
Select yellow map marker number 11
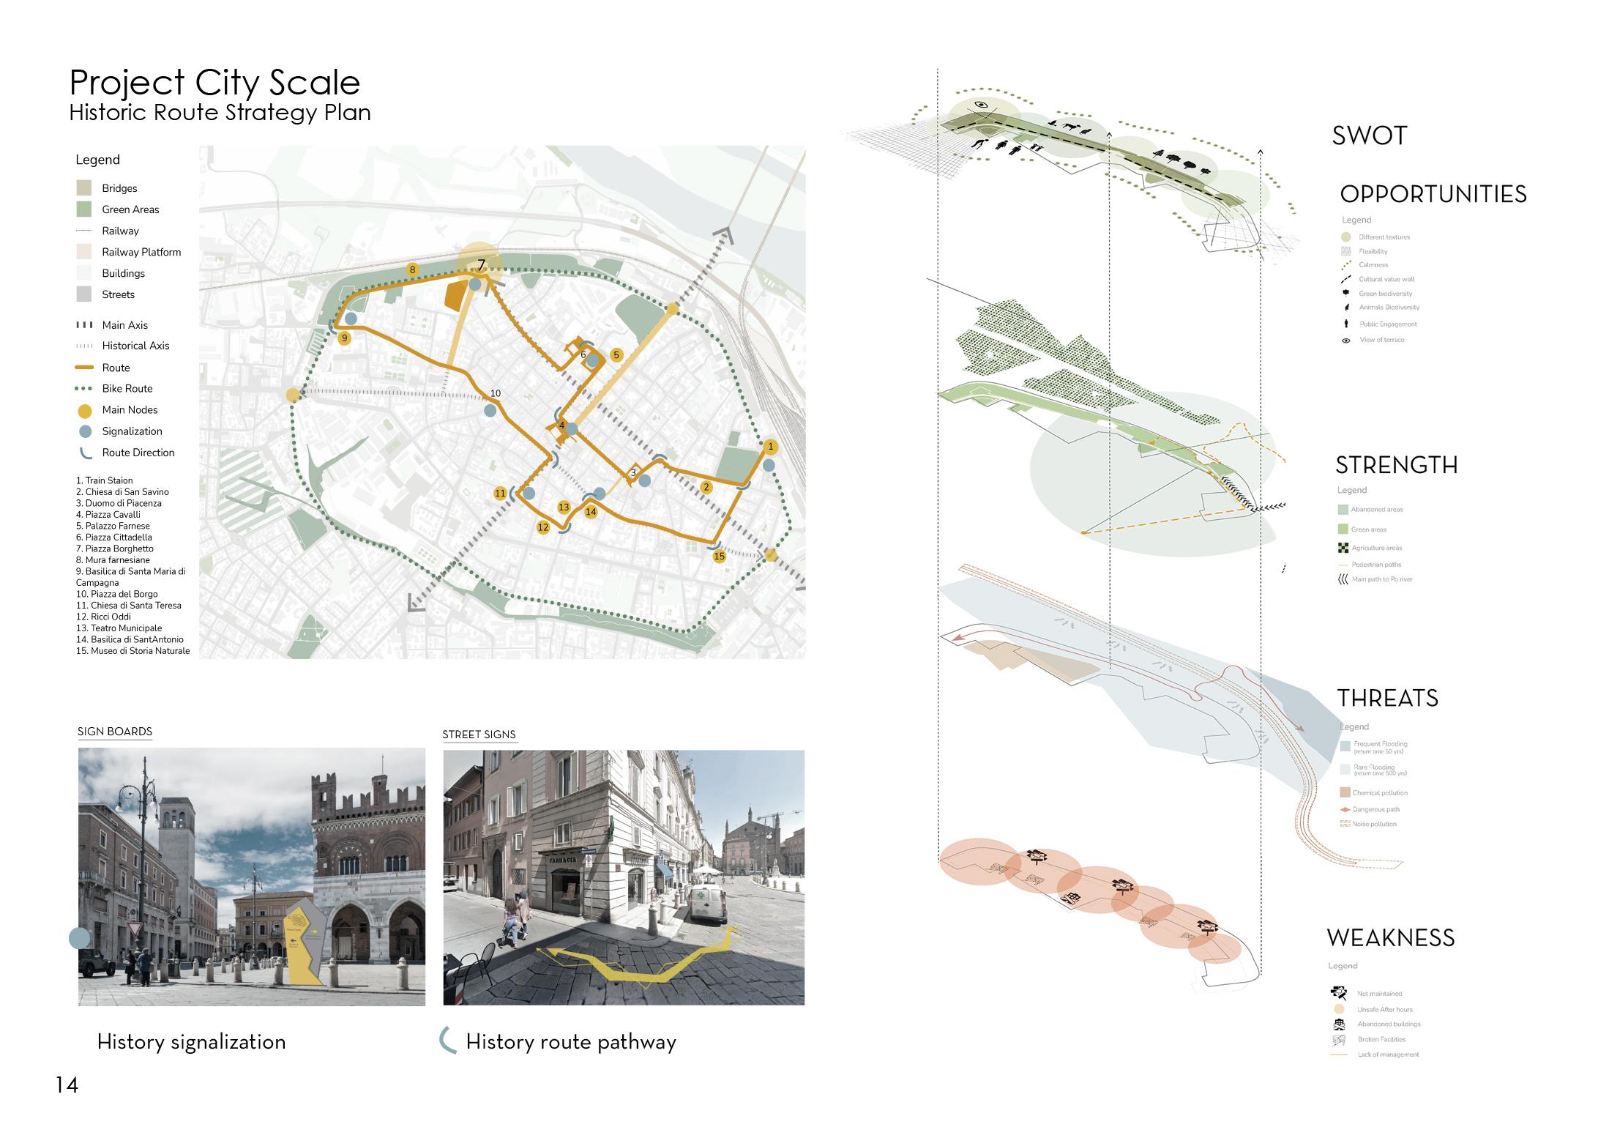click(500, 494)
